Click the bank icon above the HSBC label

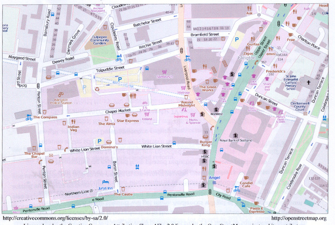point(205,152)
